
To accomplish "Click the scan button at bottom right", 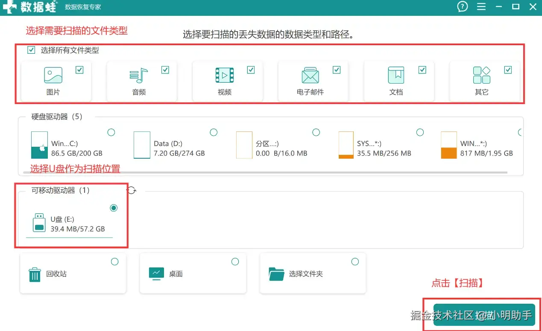I will [484, 315].
